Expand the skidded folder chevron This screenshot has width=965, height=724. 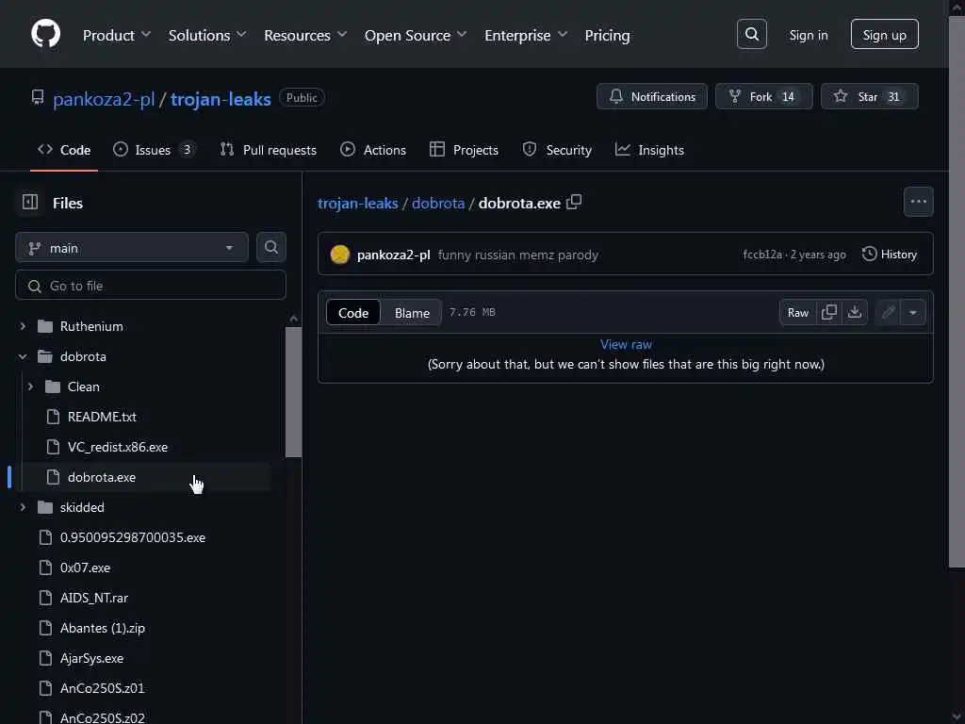pos(23,507)
